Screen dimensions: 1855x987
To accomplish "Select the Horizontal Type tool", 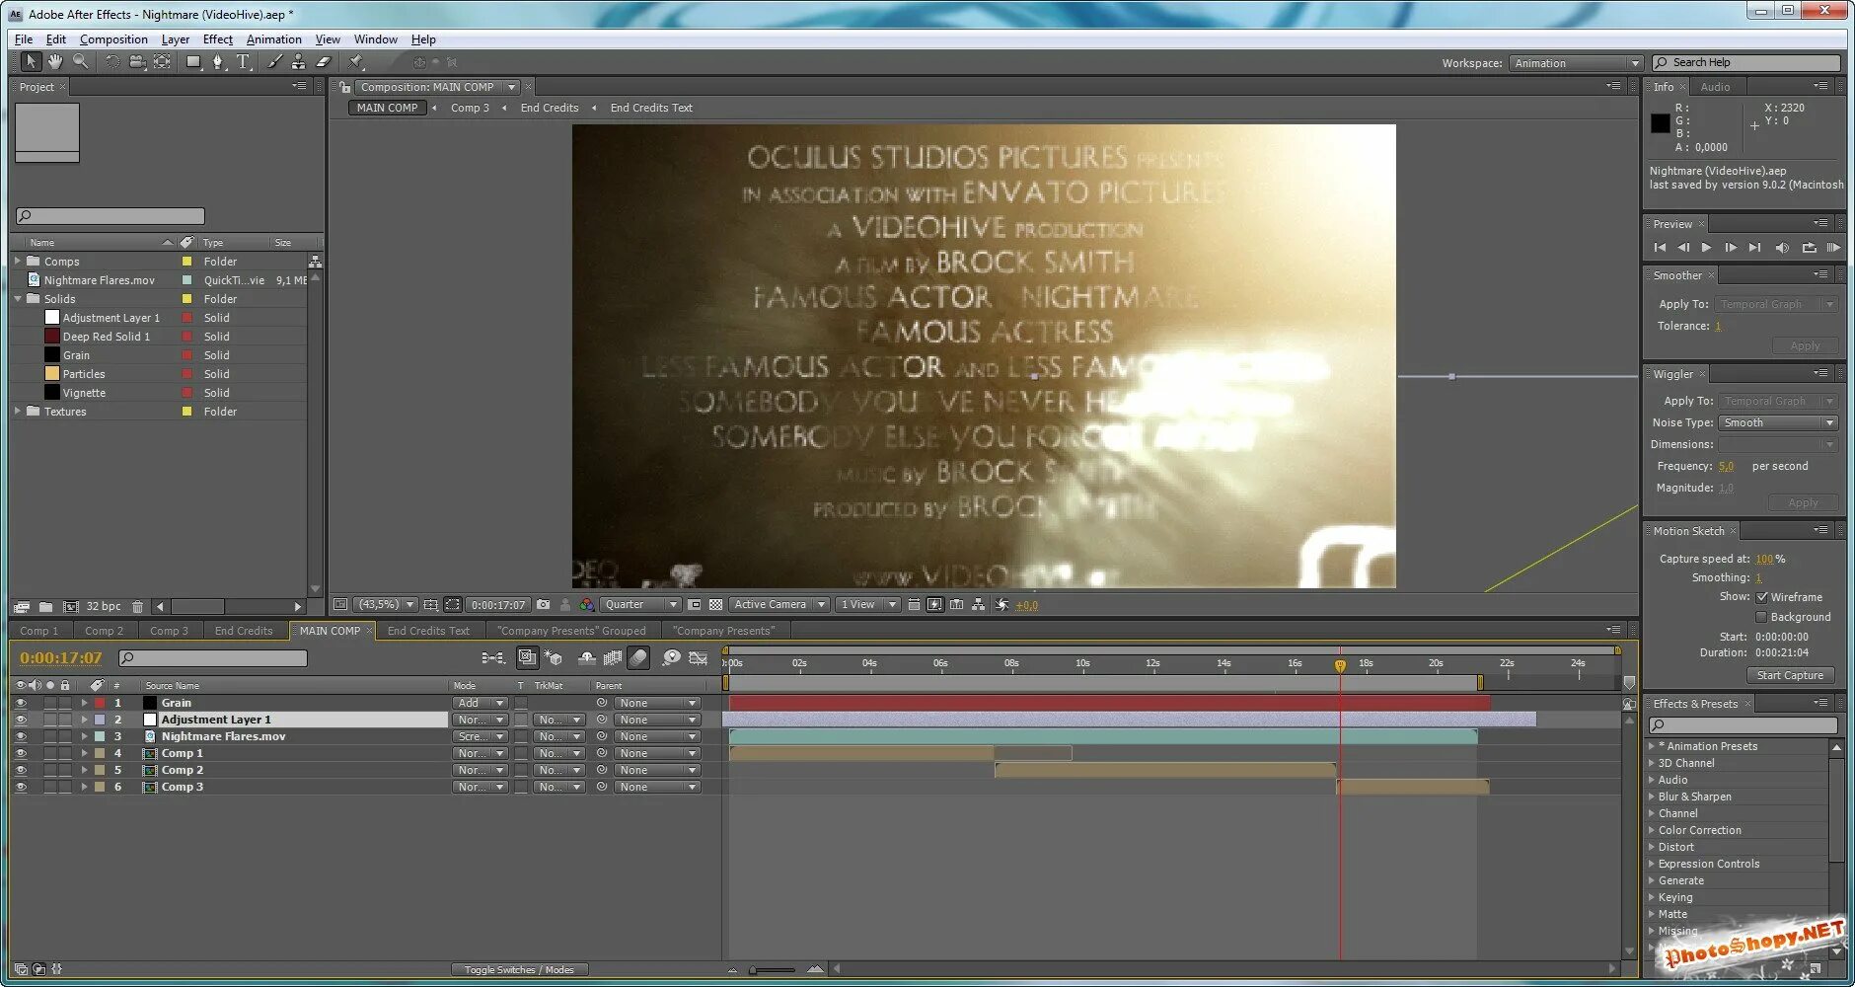I will click(x=243, y=62).
